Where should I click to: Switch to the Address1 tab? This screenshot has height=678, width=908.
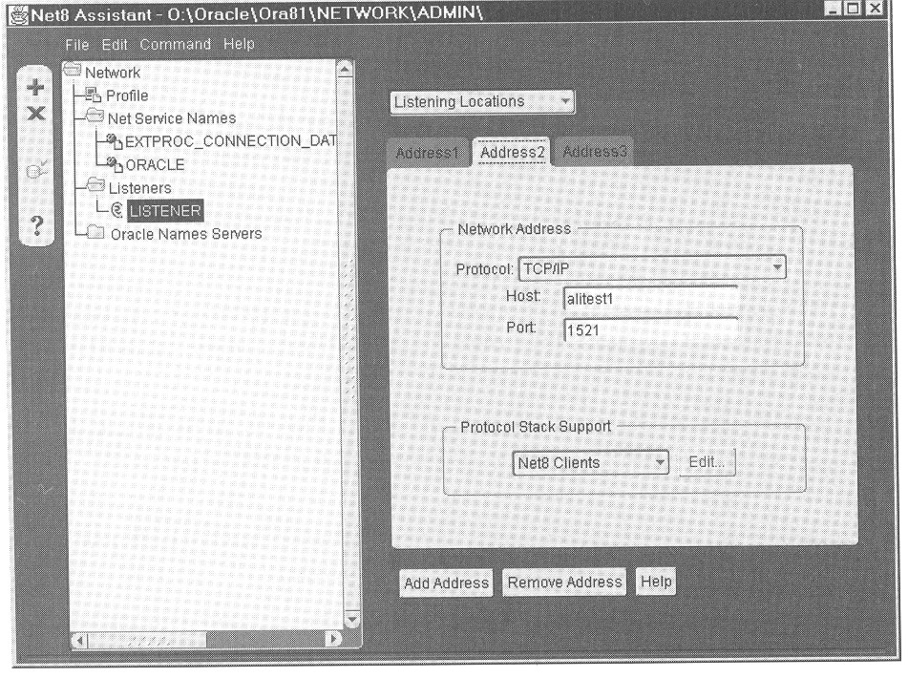(x=428, y=153)
